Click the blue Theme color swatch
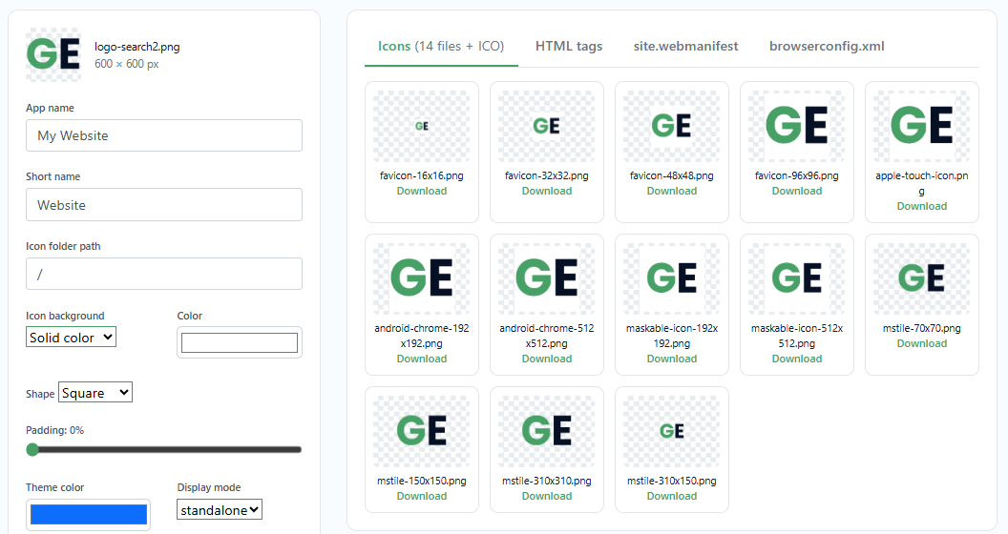Screen dimensions: 1008x534 (x=89, y=515)
